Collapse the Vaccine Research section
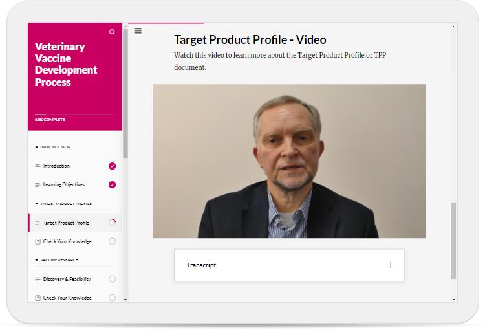This screenshot has width=485, height=330. [x=57, y=260]
